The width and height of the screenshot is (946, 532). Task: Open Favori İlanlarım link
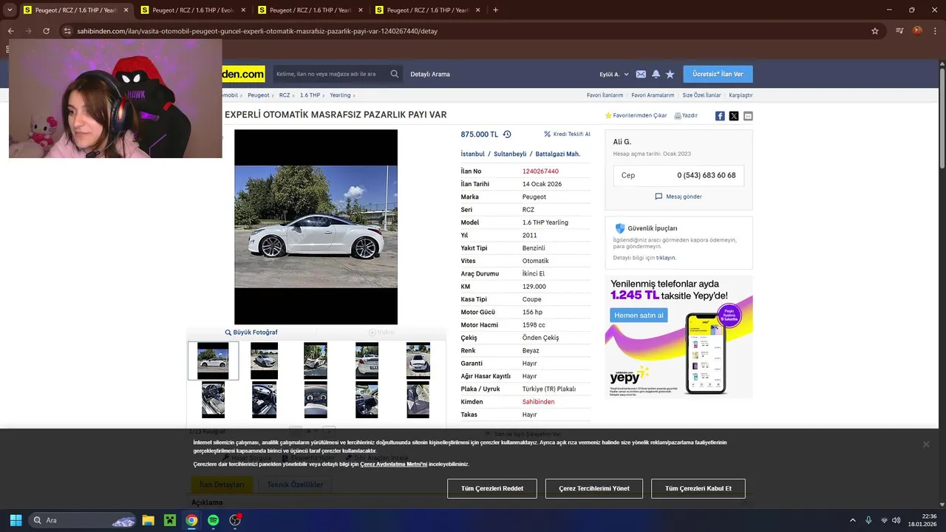[605, 95]
